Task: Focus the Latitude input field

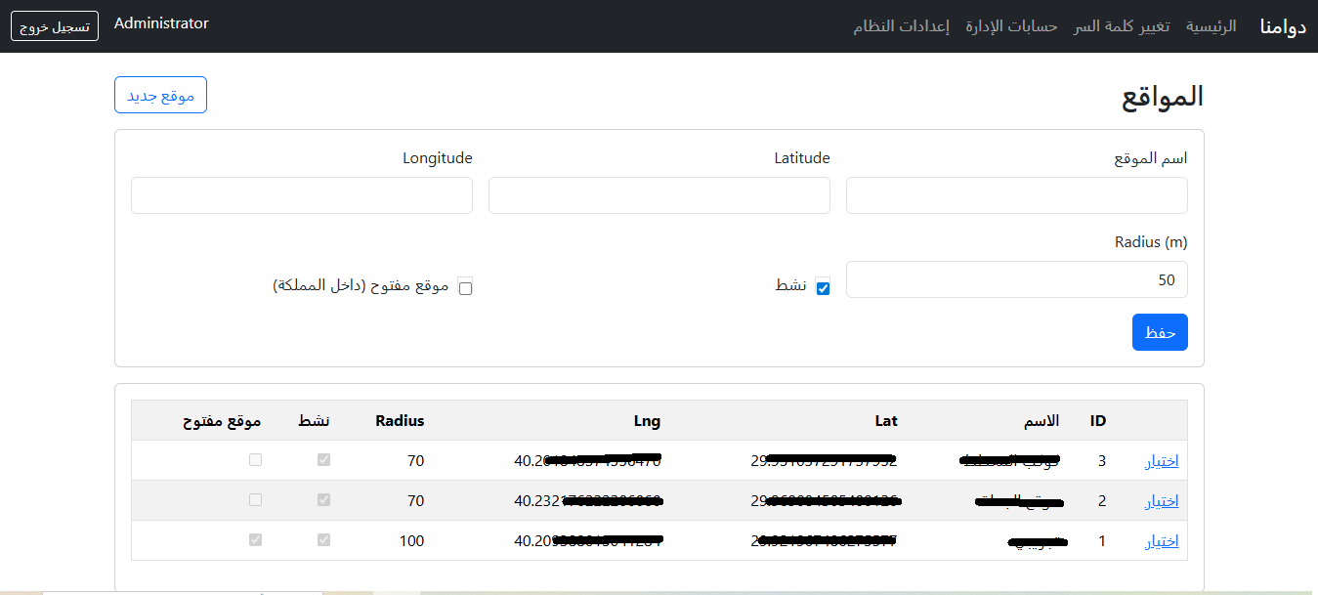Action: coord(659,195)
